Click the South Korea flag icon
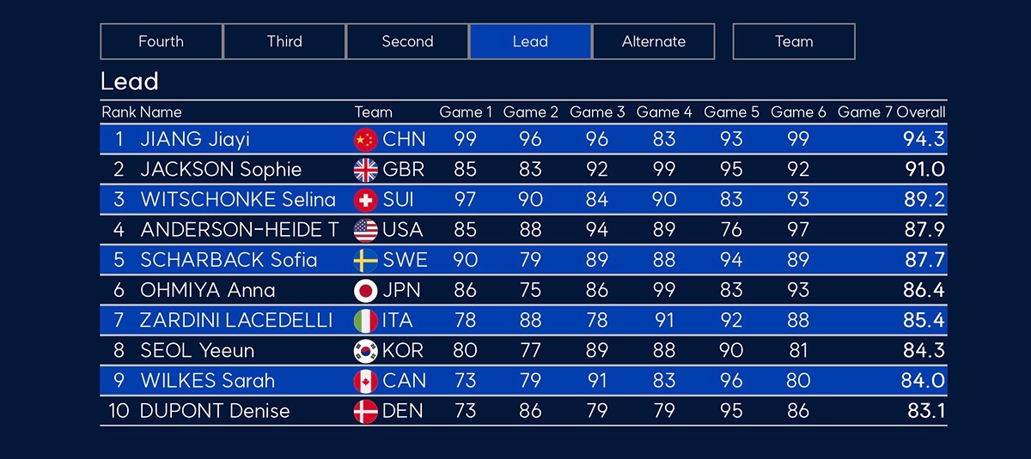1031x459 pixels. [366, 351]
